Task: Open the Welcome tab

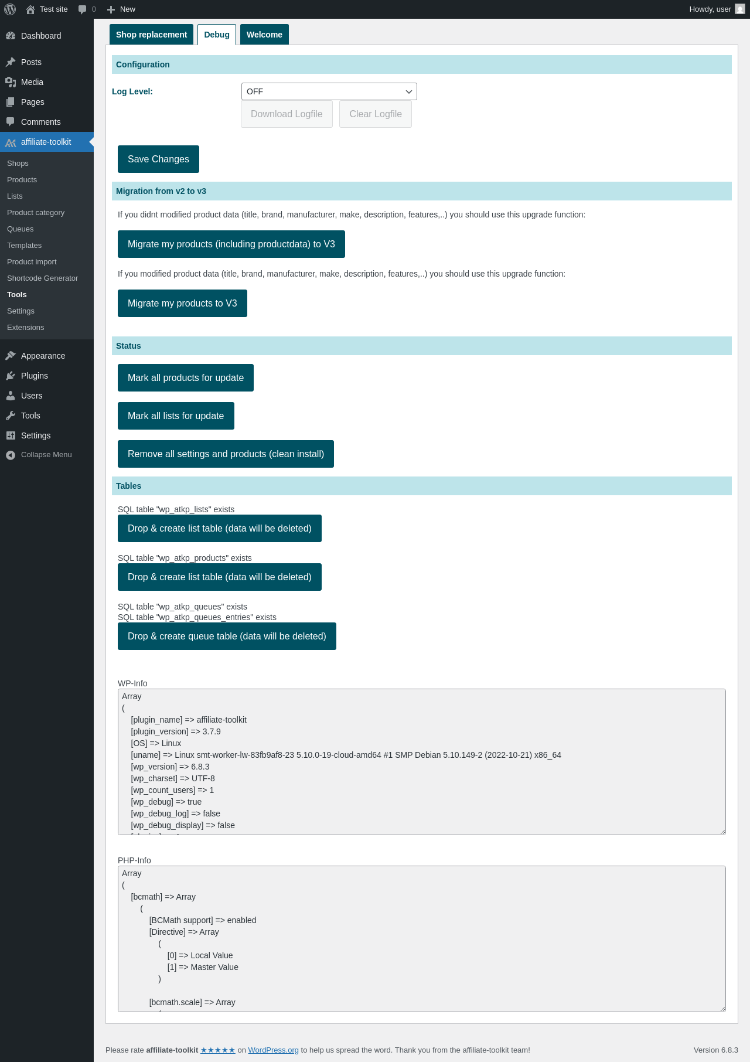Action: (x=264, y=35)
